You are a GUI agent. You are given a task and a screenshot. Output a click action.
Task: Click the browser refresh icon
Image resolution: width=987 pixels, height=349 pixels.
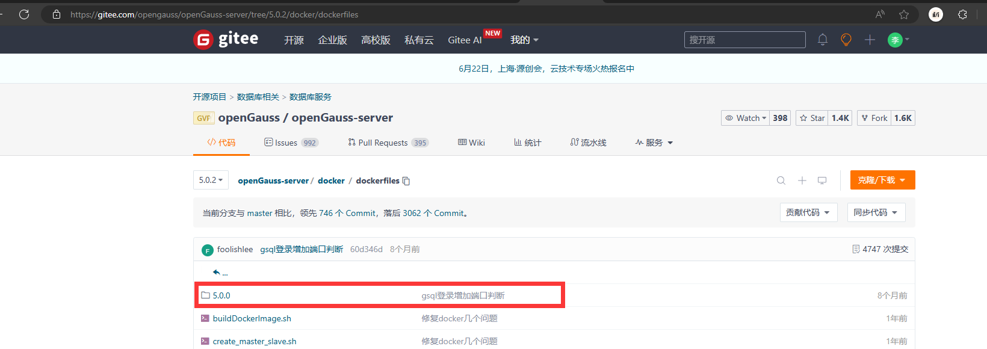pyautogui.click(x=24, y=14)
